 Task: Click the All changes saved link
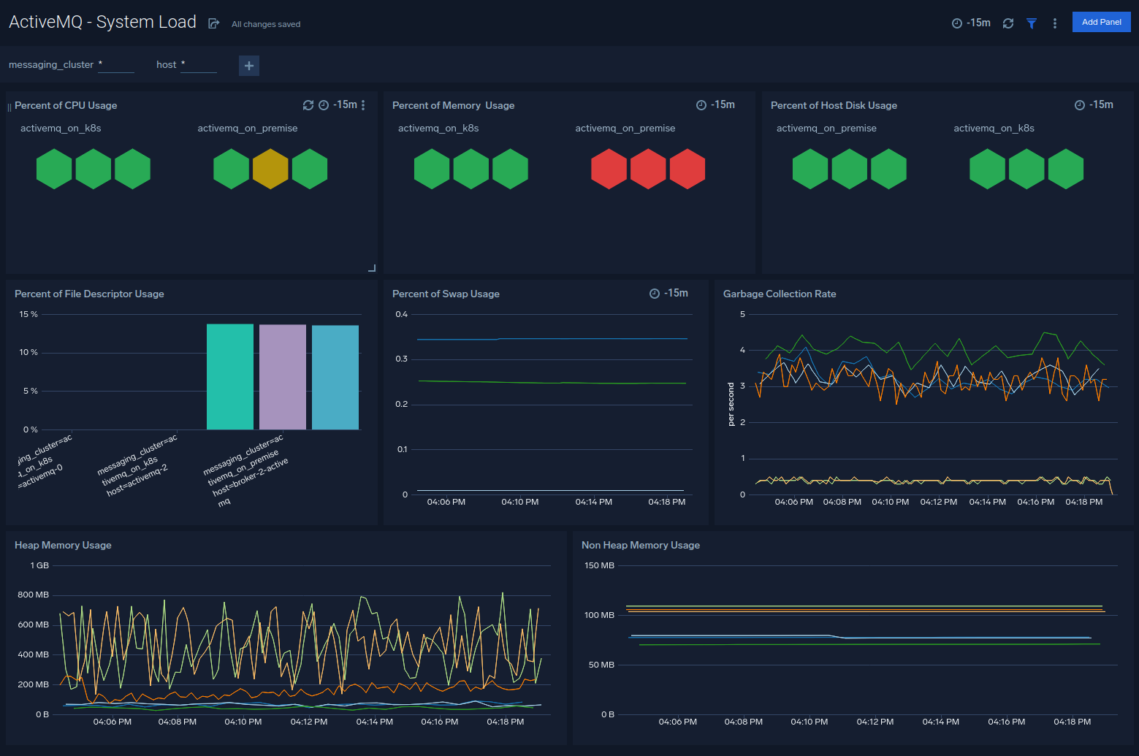(265, 23)
